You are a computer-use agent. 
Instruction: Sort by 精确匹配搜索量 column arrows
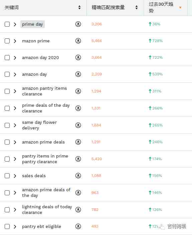137,7
